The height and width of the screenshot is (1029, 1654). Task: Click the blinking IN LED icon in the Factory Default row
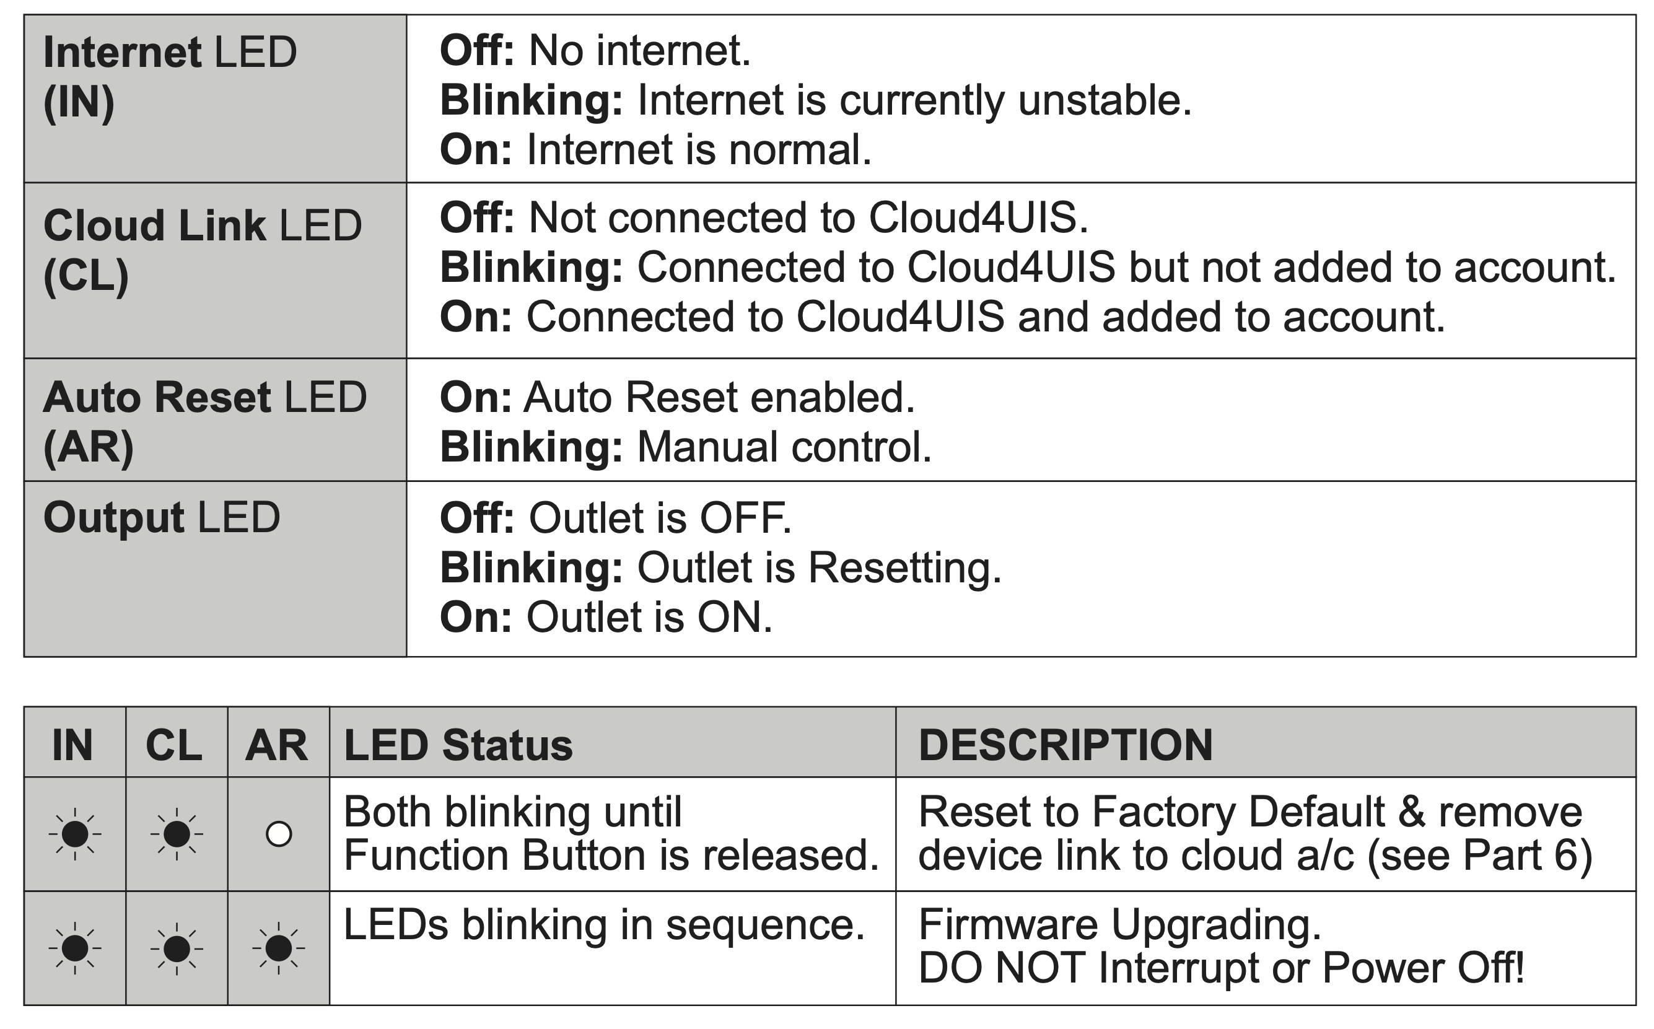(x=75, y=834)
